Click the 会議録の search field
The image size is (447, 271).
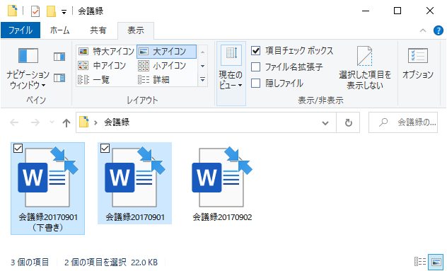pos(403,122)
